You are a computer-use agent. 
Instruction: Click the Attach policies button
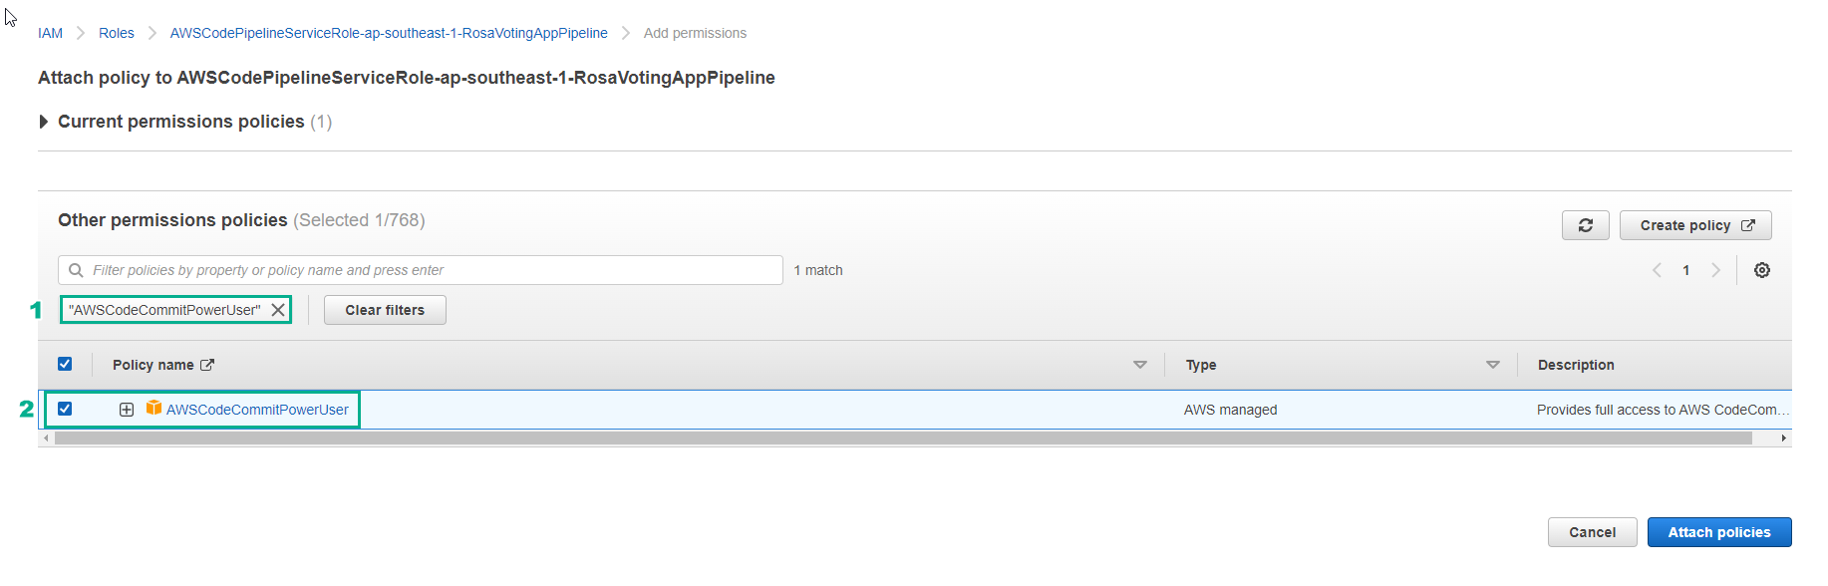(x=1718, y=532)
